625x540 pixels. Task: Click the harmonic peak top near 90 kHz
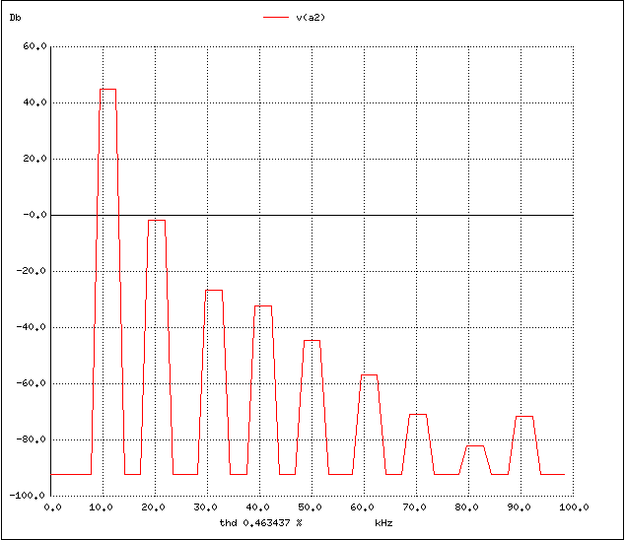click(524, 417)
